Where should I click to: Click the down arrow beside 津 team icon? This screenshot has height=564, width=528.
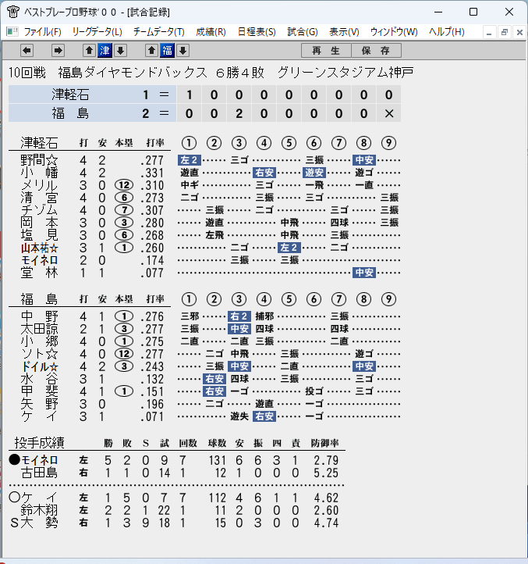[121, 51]
